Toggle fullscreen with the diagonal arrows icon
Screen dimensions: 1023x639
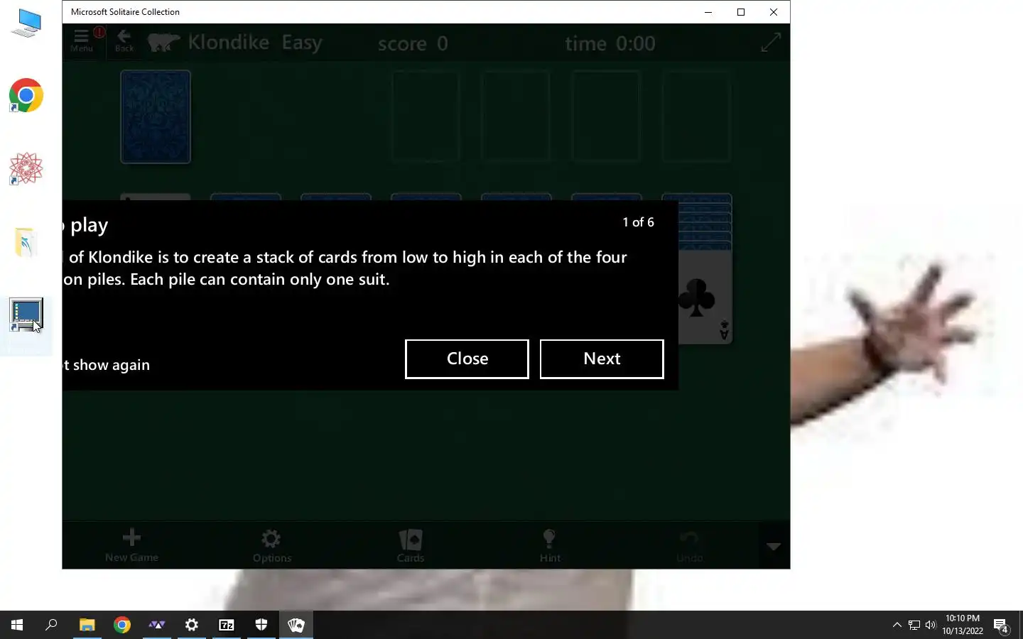point(771,43)
